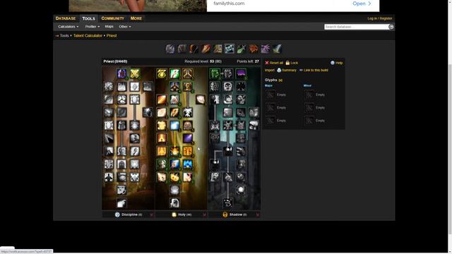Screen dimensions: 452x254
Task: Open the Database menu tab
Action: tap(66, 18)
